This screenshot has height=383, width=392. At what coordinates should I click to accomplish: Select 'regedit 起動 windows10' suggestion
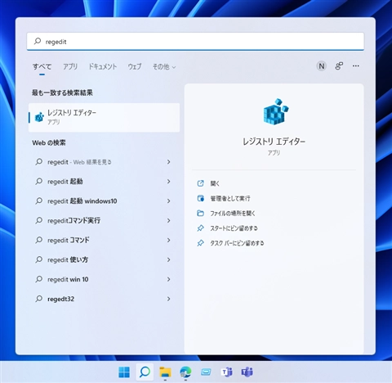pos(104,201)
